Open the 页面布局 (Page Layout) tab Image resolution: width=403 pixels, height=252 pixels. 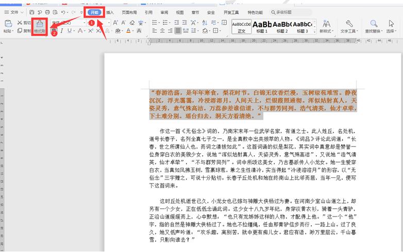point(129,12)
